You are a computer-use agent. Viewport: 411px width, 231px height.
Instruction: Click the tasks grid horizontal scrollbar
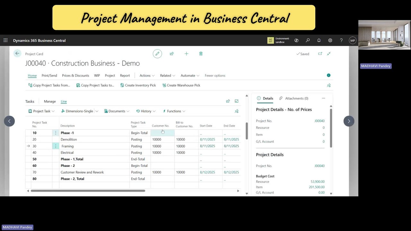tap(88, 191)
